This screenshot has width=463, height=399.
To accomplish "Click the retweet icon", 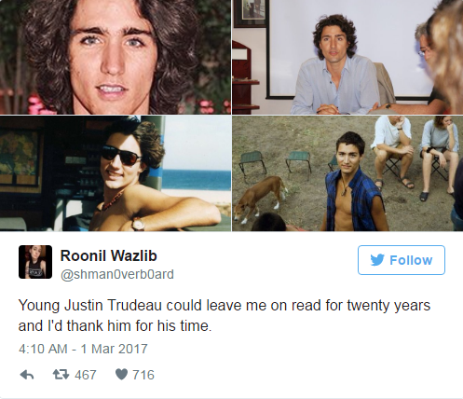I will click(x=61, y=375).
